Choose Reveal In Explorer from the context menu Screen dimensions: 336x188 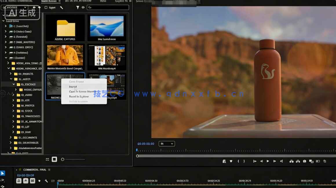pyautogui.click(x=78, y=97)
